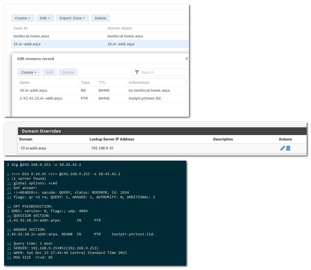Expand the Export Zone dropdown
The width and height of the screenshot is (311, 270).
pyautogui.click(x=73, y=18)
